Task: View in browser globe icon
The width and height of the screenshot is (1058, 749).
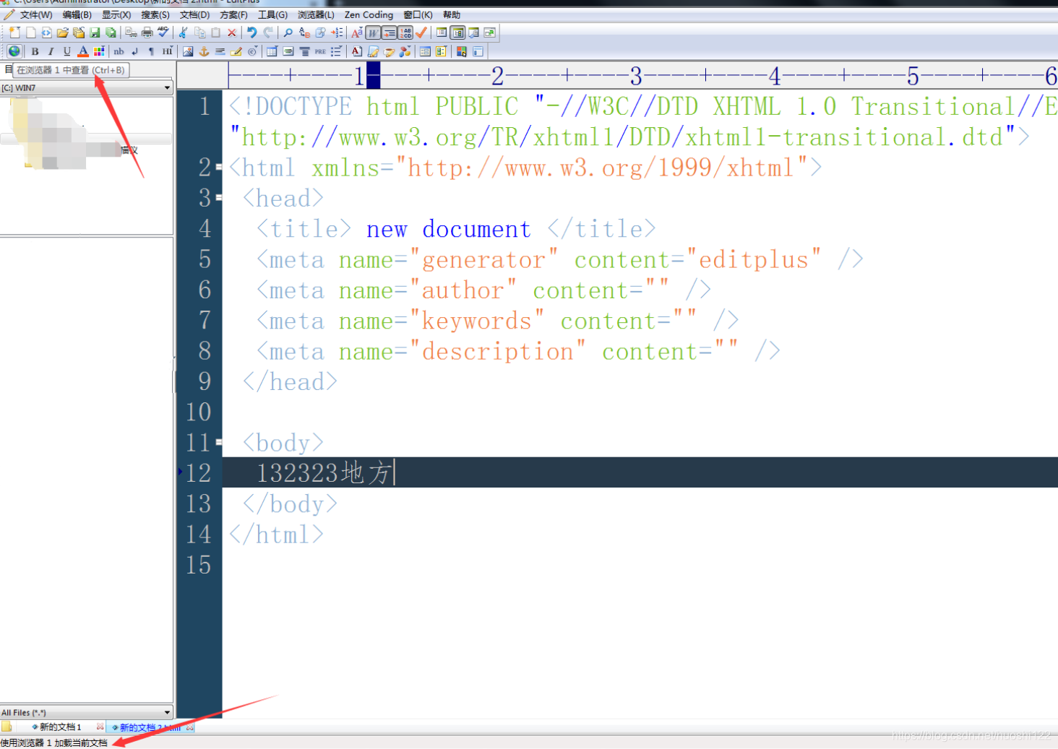Action: click(14, 51)
